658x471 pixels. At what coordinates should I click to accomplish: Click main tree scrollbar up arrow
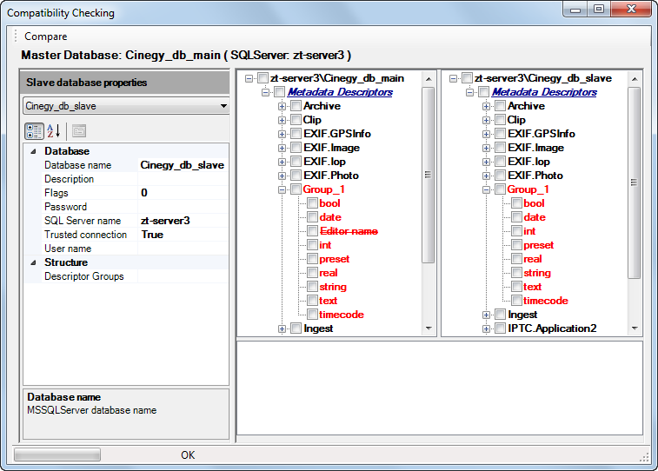click(x=429, y=78)
